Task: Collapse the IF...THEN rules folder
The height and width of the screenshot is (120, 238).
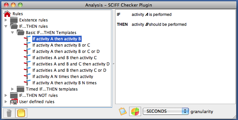Action: [6, 26]
